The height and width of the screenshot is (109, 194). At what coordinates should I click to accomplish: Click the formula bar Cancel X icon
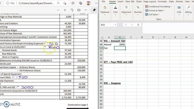click(126, 25)
